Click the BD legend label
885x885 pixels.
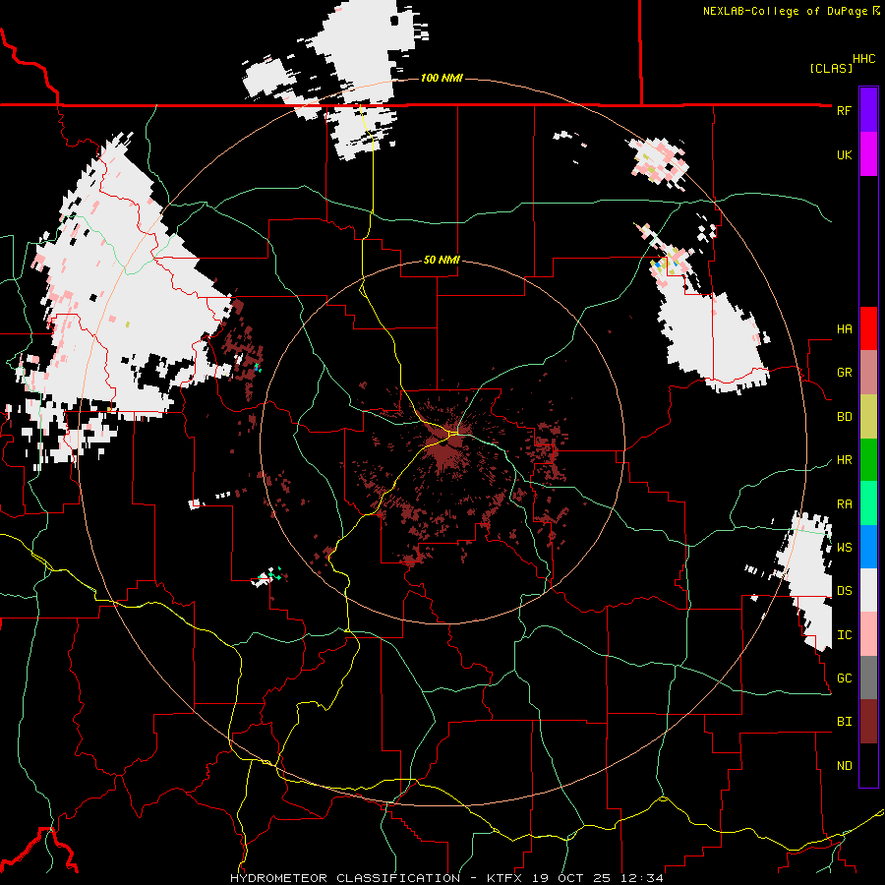coord(844,417)
